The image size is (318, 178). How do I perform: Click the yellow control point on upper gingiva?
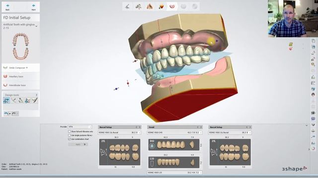click(x=211, y=41)
